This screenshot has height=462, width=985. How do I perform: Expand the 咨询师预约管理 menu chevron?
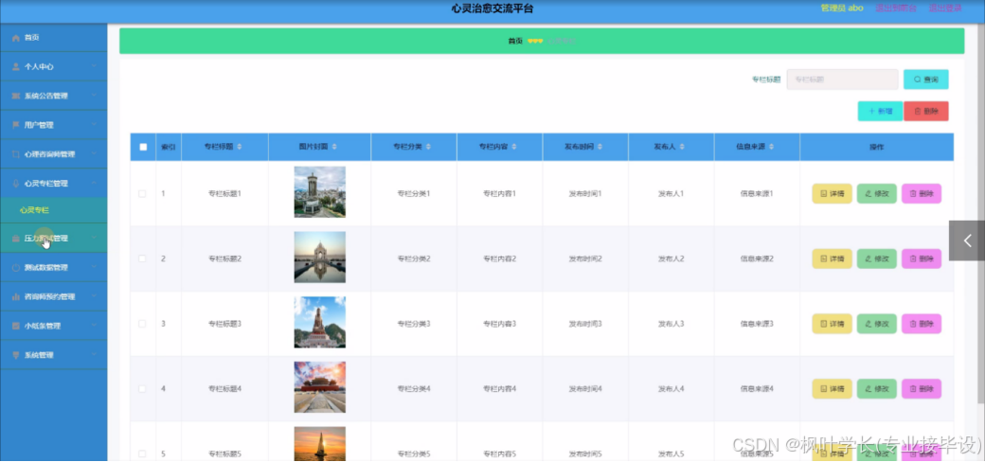click(94, 297)
